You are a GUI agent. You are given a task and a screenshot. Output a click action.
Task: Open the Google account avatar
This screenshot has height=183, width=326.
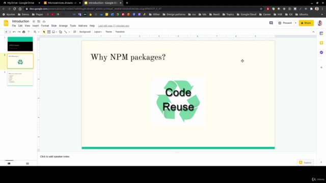pyautogui.click(x=320, y=23)
